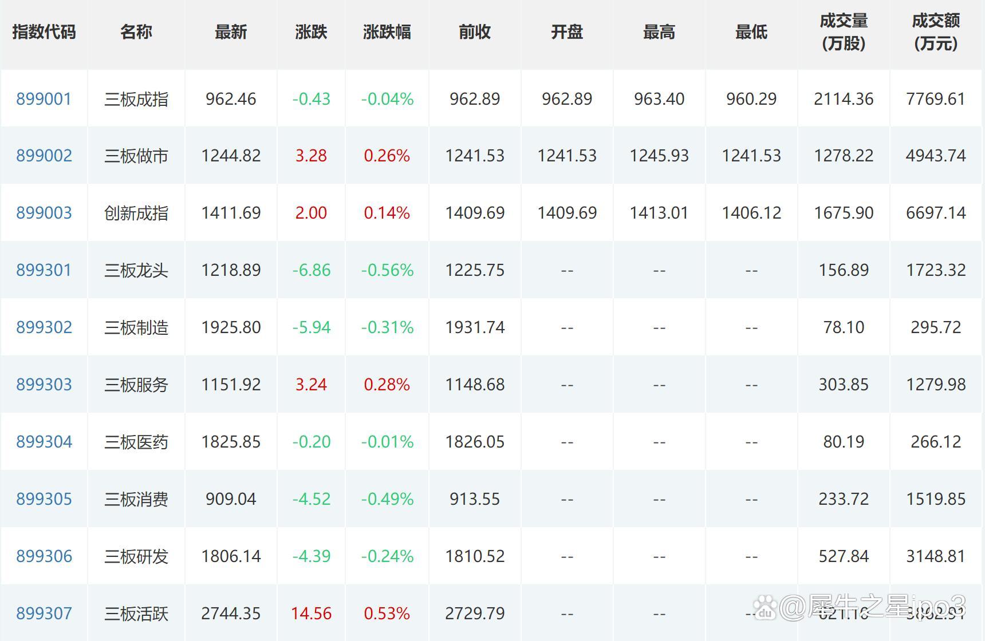Open index 899304 三板医药 link
Image resolution: width=985 pixels, height=641 pixels.
tap(44, 441)
